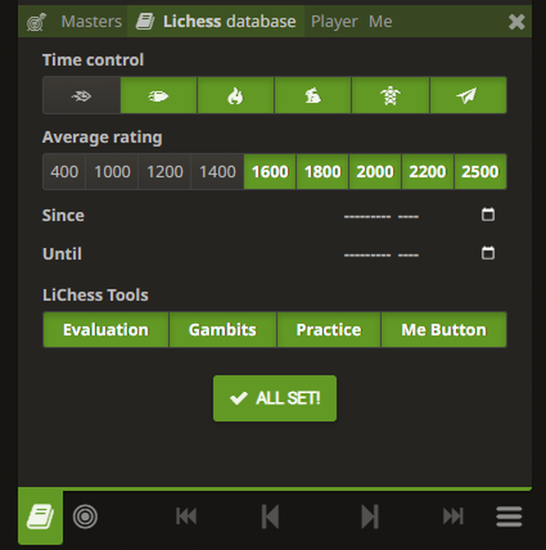Enable the 1400 average rating filter

click(217, 171)
